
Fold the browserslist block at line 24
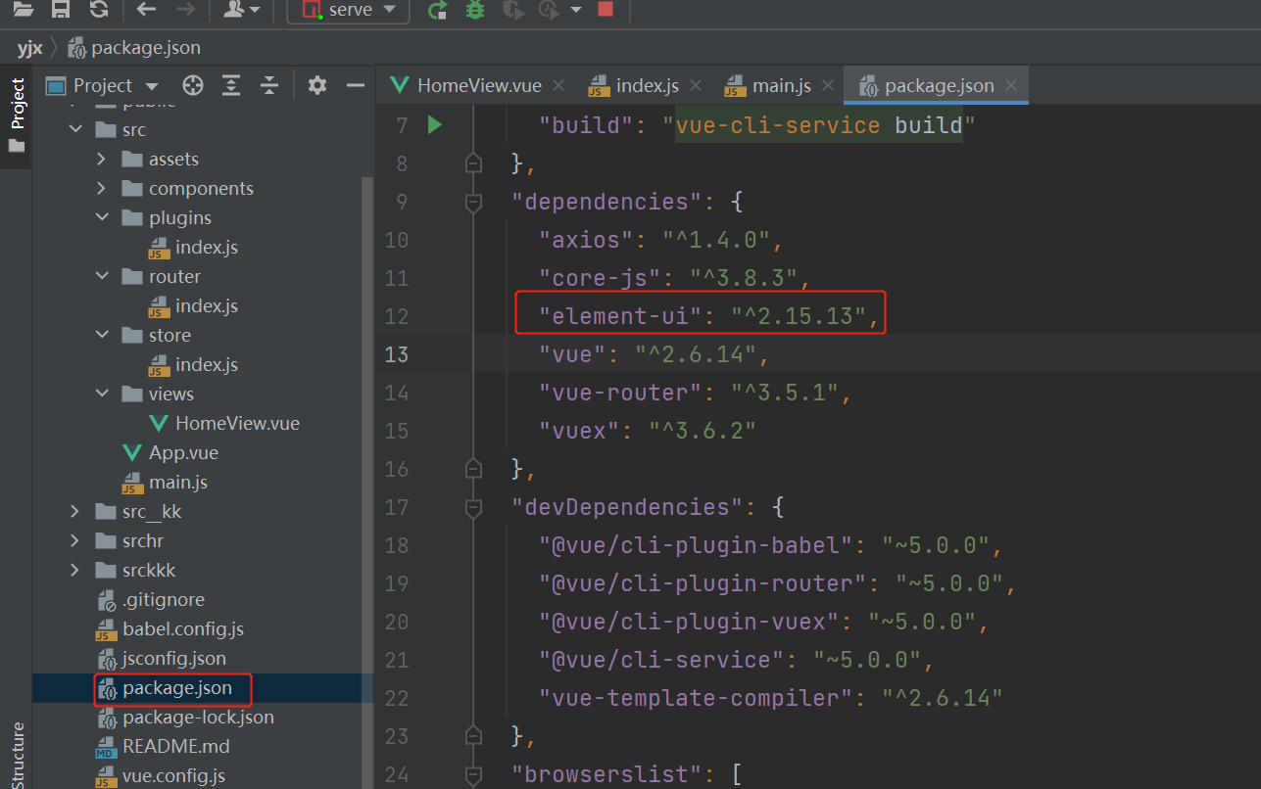click(474, 774)
